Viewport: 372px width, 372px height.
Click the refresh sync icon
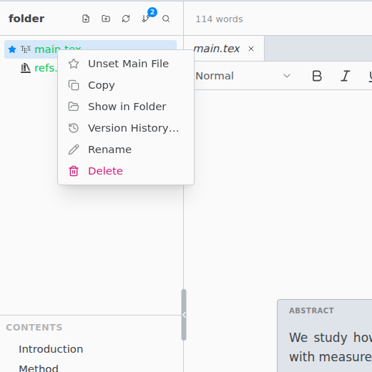point(126,19)
